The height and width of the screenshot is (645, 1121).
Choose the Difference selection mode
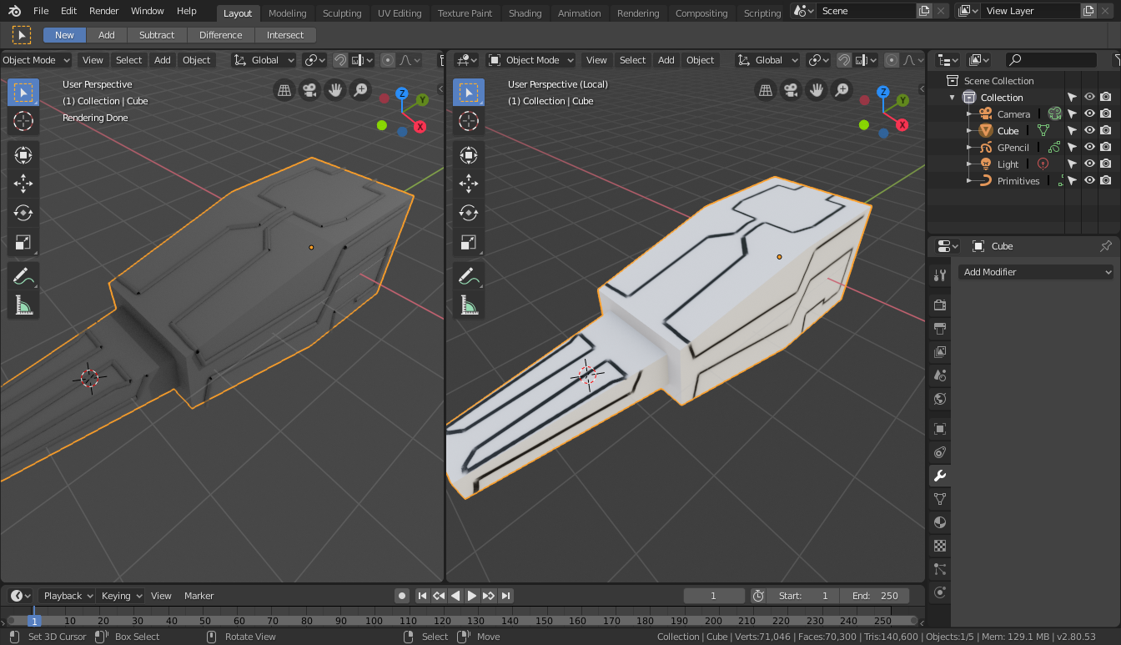click(x=221, y=35)
